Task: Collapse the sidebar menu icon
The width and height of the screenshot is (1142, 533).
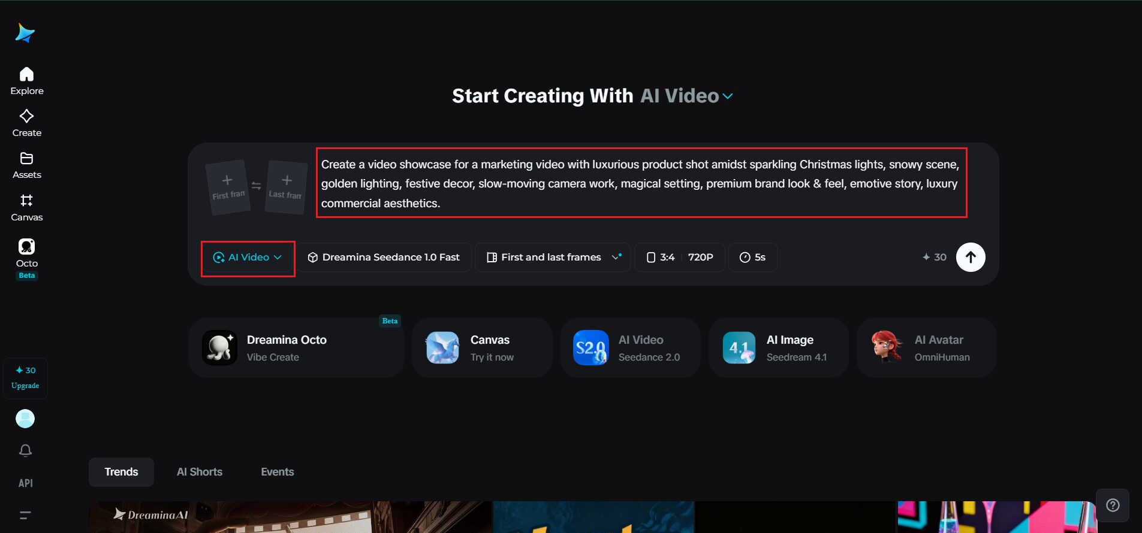Action: 25,514
